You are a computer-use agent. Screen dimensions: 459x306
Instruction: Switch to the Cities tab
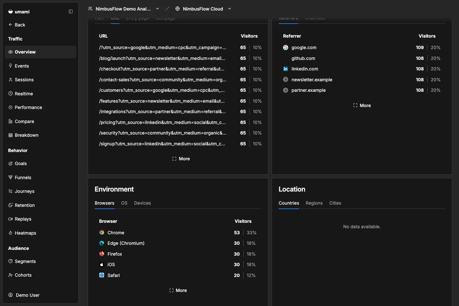click(x=335, y=203)
